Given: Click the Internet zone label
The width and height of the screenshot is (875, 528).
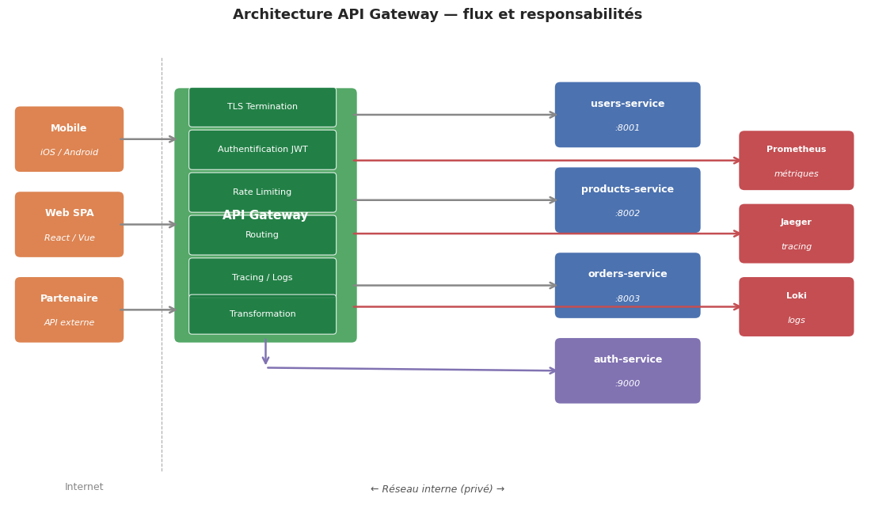Looking at the screenshot, I should click(x=84, y=488).
